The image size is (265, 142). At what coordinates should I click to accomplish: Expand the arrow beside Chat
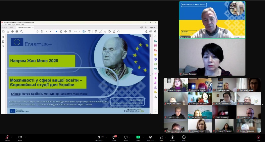pos(119,137)
